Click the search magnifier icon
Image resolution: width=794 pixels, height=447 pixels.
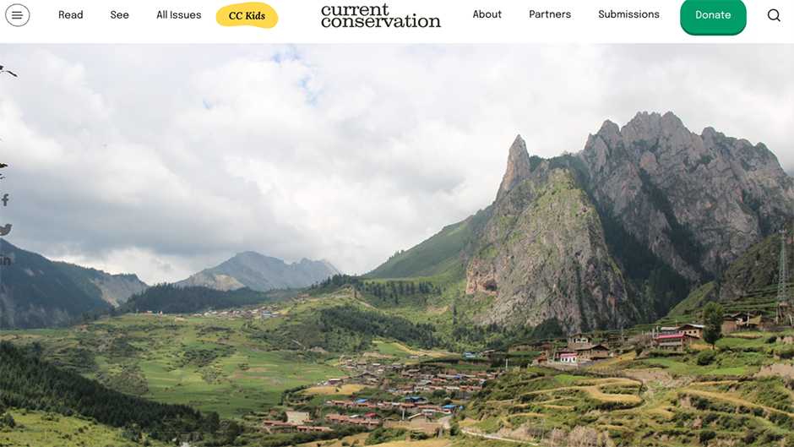774,15
